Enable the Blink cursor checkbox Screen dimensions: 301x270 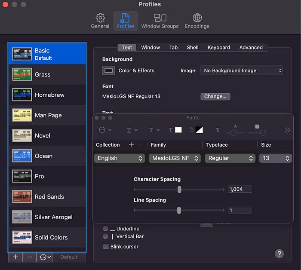[x=106, y=246]
